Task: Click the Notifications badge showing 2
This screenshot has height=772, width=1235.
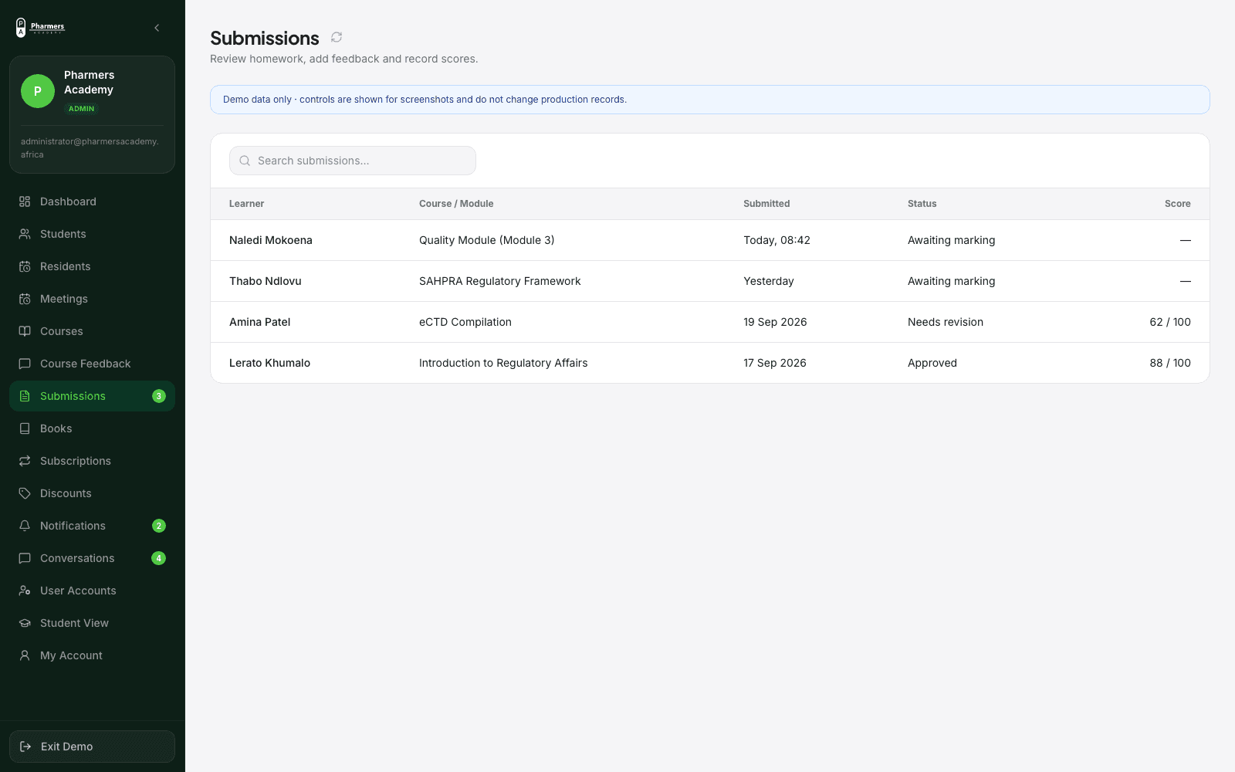Action: tap(159, 526)
